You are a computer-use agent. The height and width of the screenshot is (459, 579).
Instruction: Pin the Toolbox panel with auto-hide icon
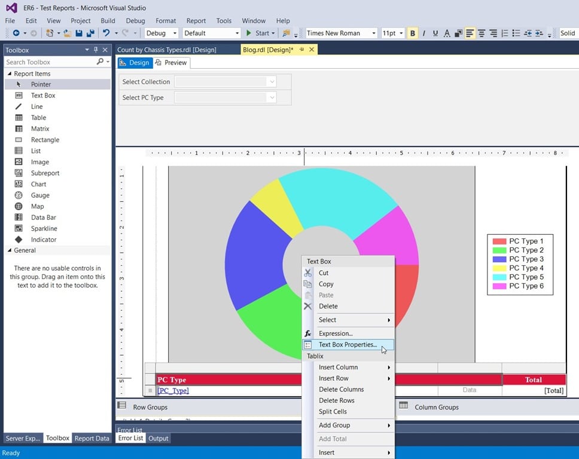pyautogui.click(x=96, y=50)
